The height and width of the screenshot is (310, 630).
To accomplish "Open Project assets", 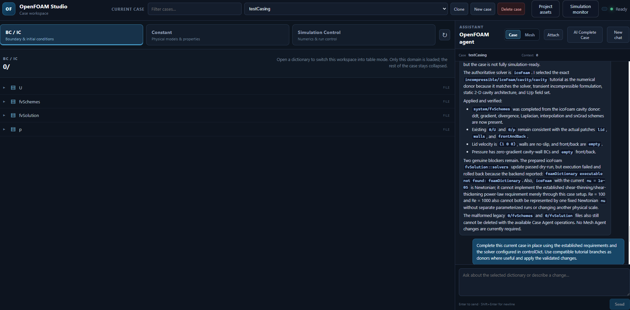I will 545,9.
